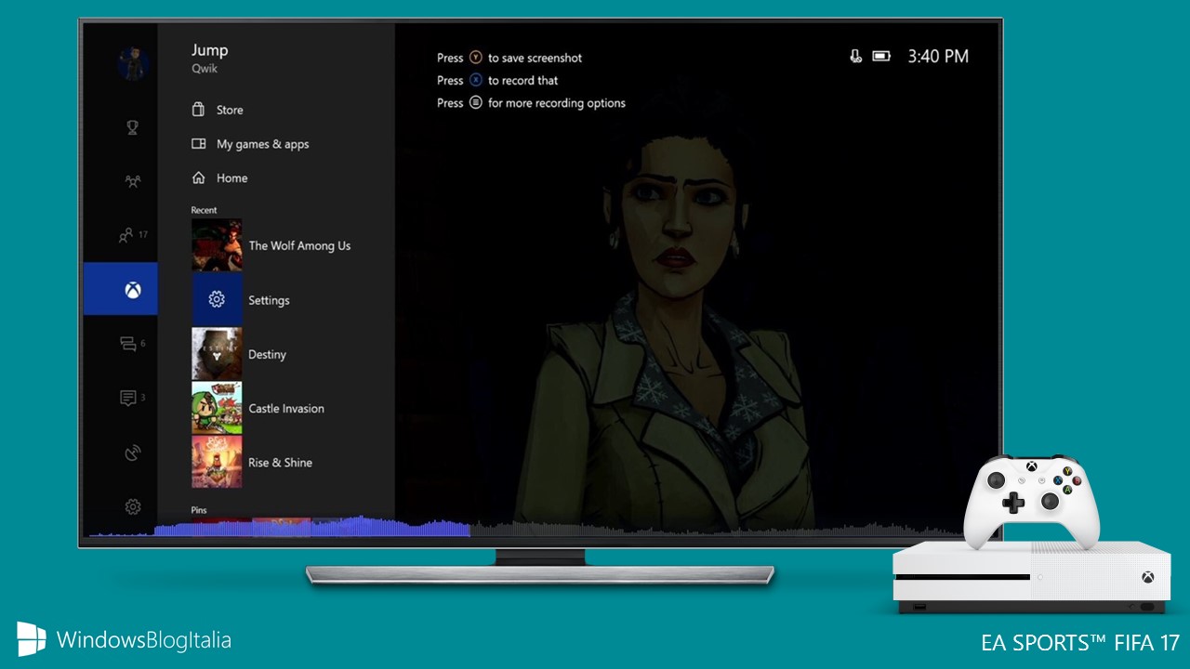Viewport: 1190px width, 669px height.
Task: Click the 3:40 PM clock
Action: (x=938, y=57)
